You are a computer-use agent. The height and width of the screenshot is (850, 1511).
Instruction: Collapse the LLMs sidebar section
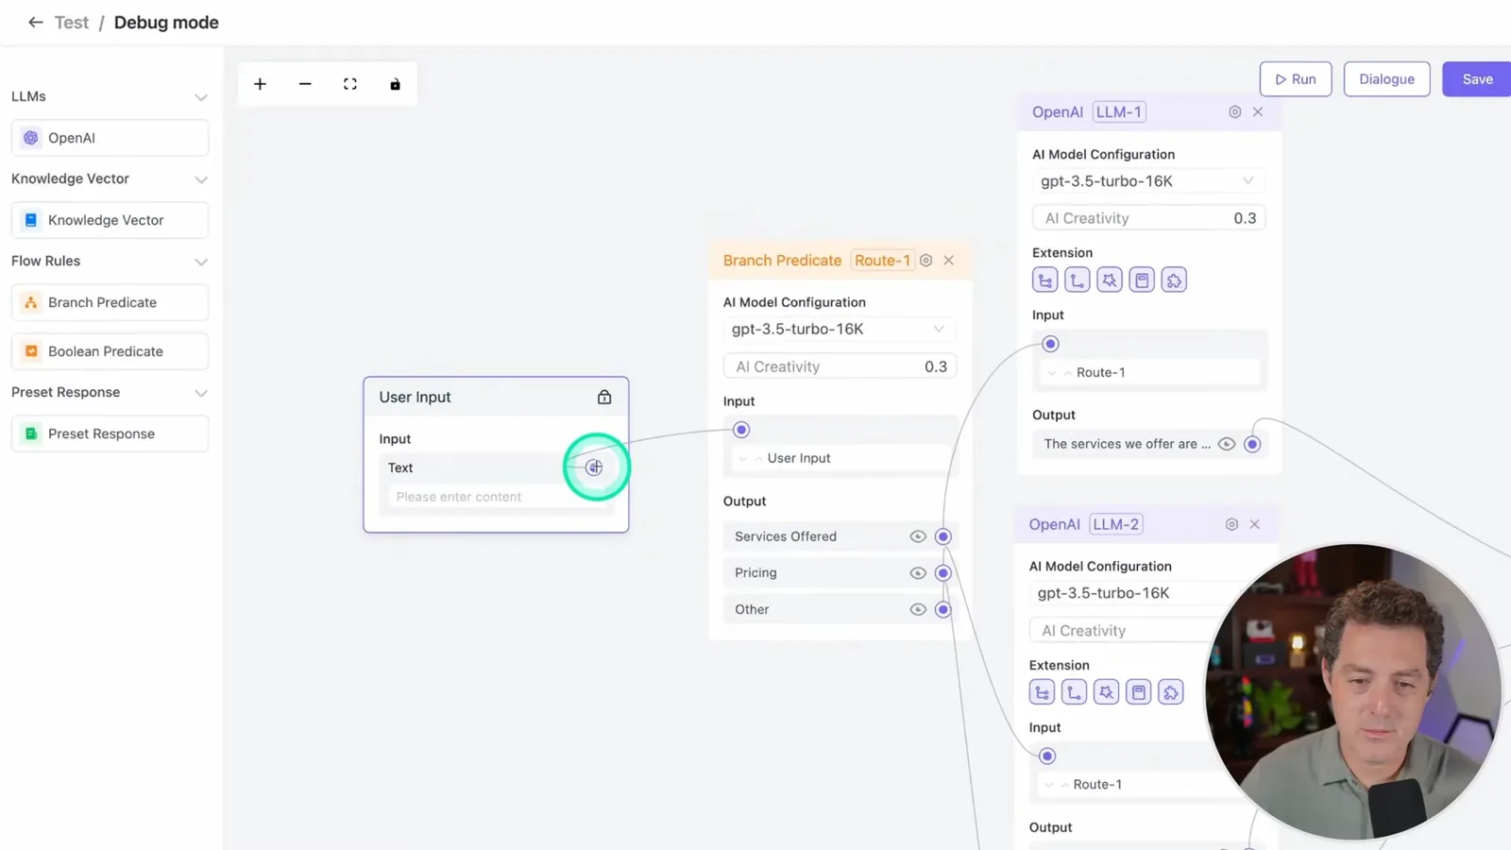pos(201,97)
